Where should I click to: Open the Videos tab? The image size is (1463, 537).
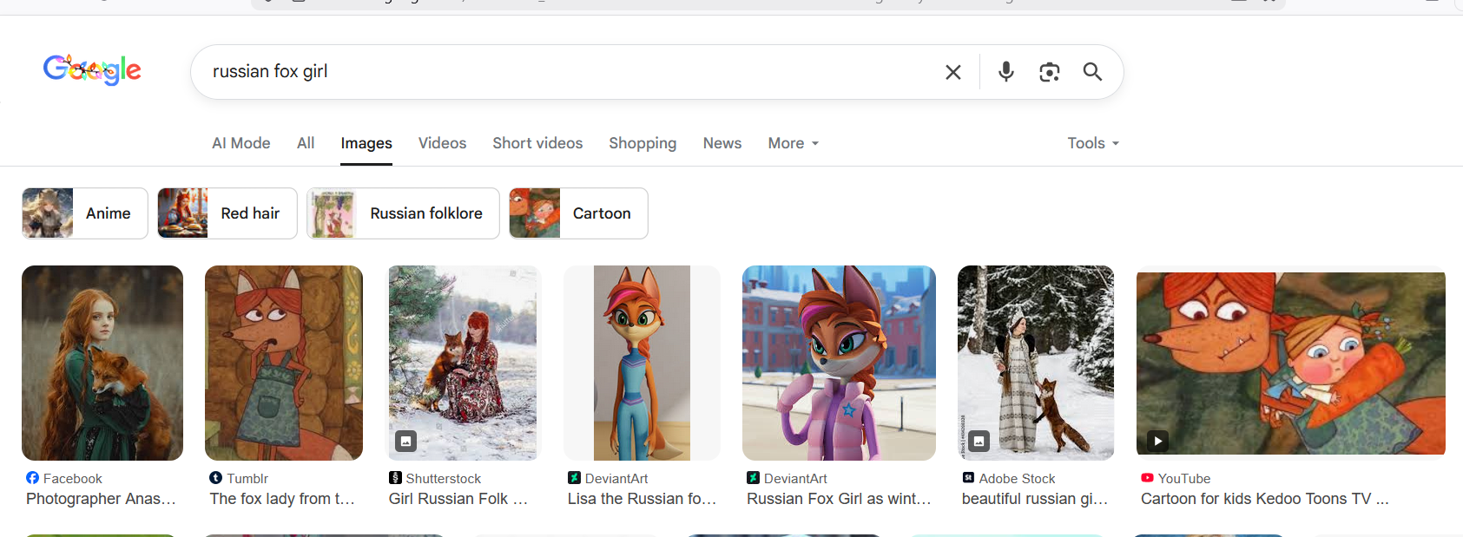442,143
